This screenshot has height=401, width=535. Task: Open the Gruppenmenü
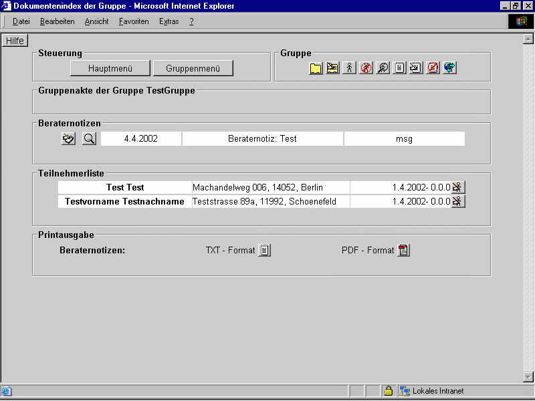pos(193,68)
